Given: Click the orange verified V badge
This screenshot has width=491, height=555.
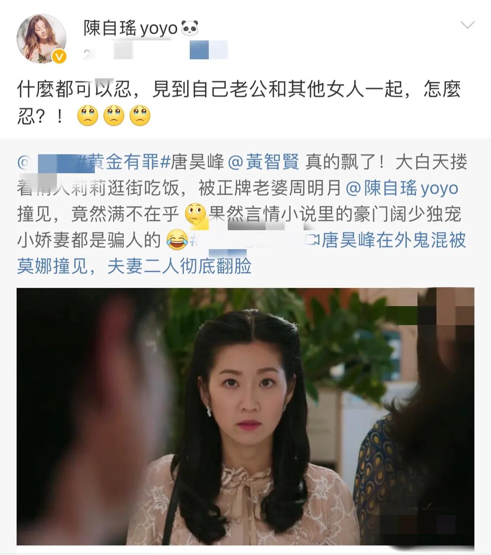Looking at the screenshot, I should click(59, 57).
